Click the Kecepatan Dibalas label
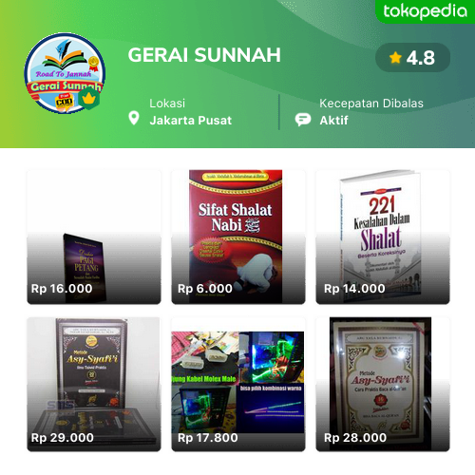Viewport: 475px width, 475px height. point(371,104)
